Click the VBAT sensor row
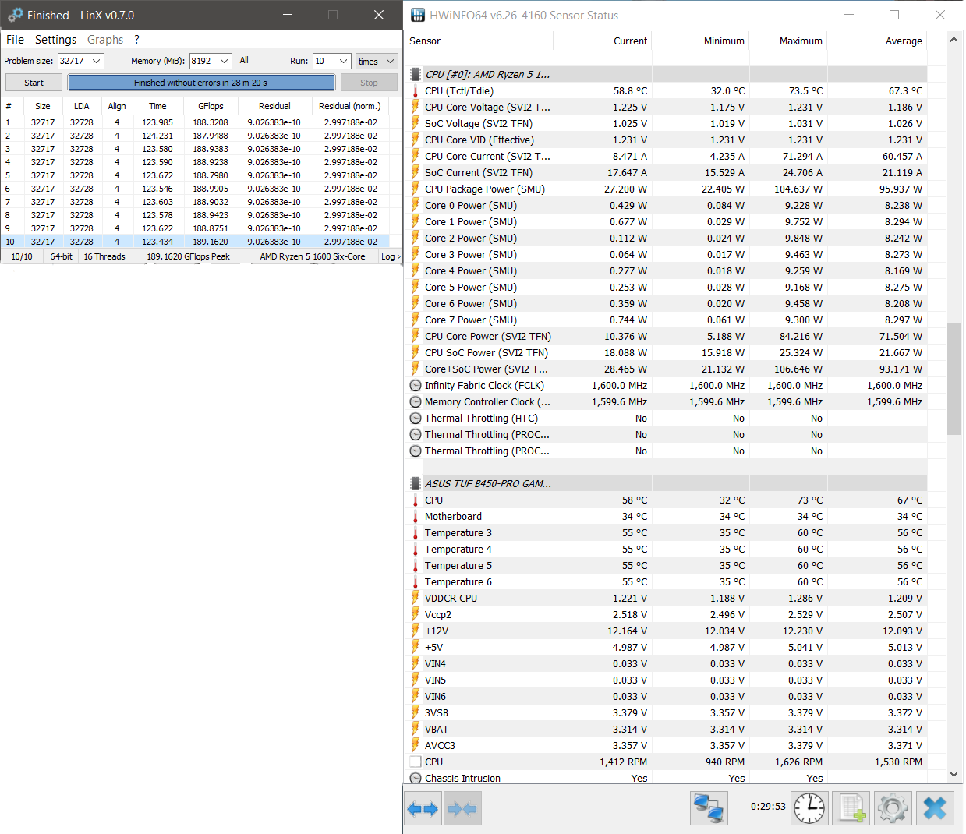 (x=667, y=730)
